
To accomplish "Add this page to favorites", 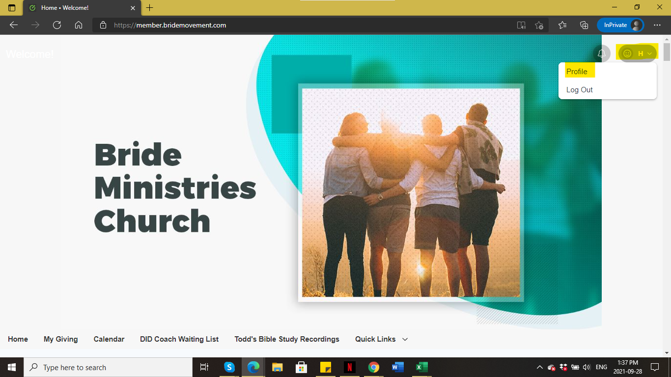I will [539, 25].
